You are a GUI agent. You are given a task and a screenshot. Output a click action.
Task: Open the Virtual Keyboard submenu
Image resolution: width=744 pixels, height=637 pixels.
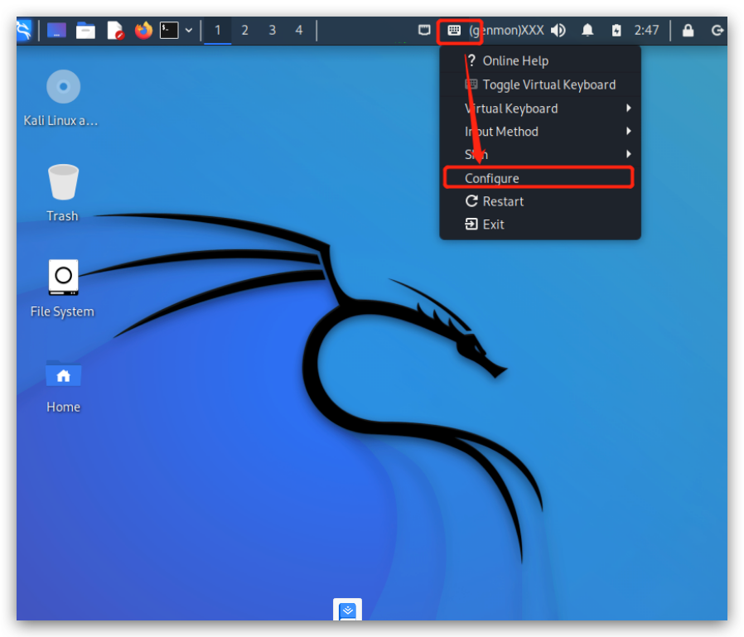pyautogui.click(x=540, y=109)
